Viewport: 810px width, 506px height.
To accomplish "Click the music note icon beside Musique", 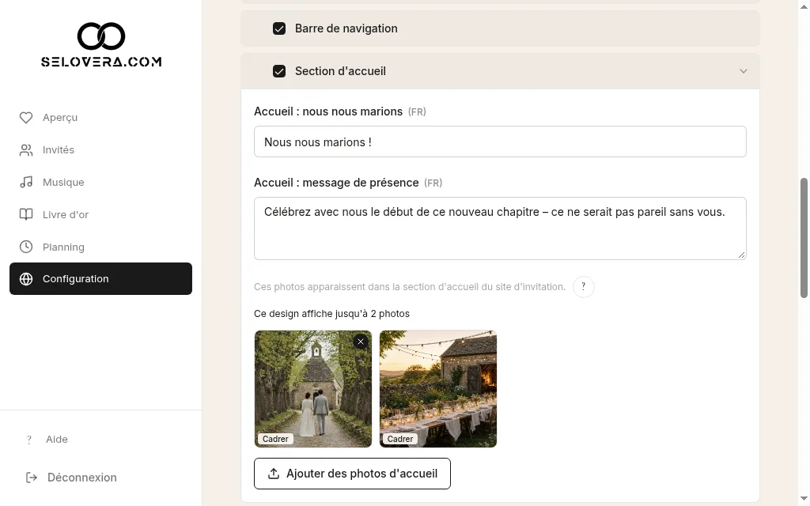I will [26, 183].
